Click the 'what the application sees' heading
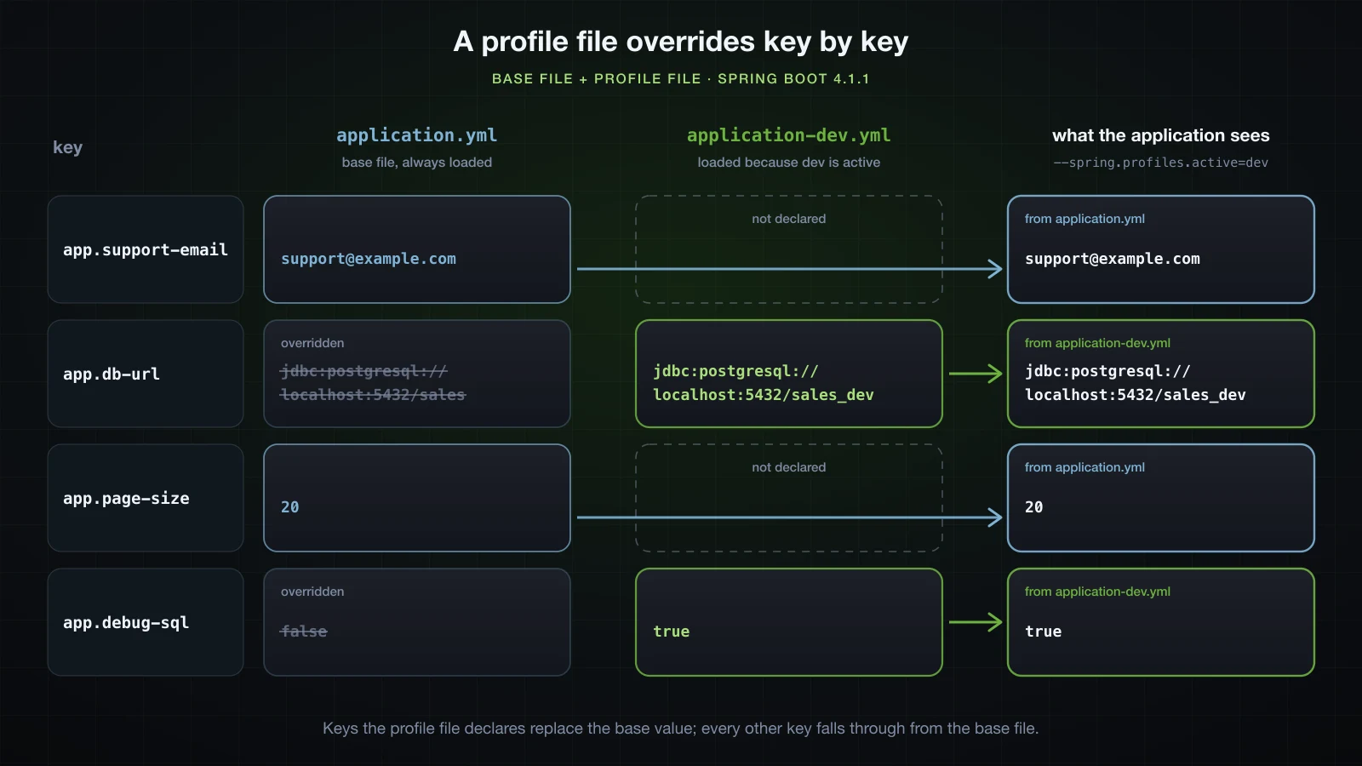 1160,135
